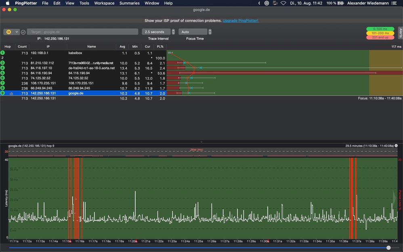Open the Workspace menu
Screen dimensions: 403x252
[104, 3]
